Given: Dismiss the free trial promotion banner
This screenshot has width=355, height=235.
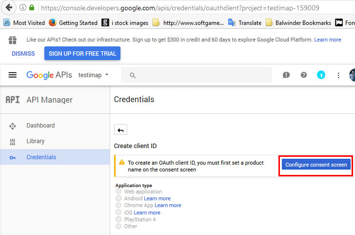Looking at the screenshot, I should pos(23,54).
